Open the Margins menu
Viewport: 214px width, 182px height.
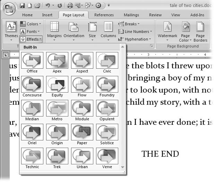pos(54,31)
